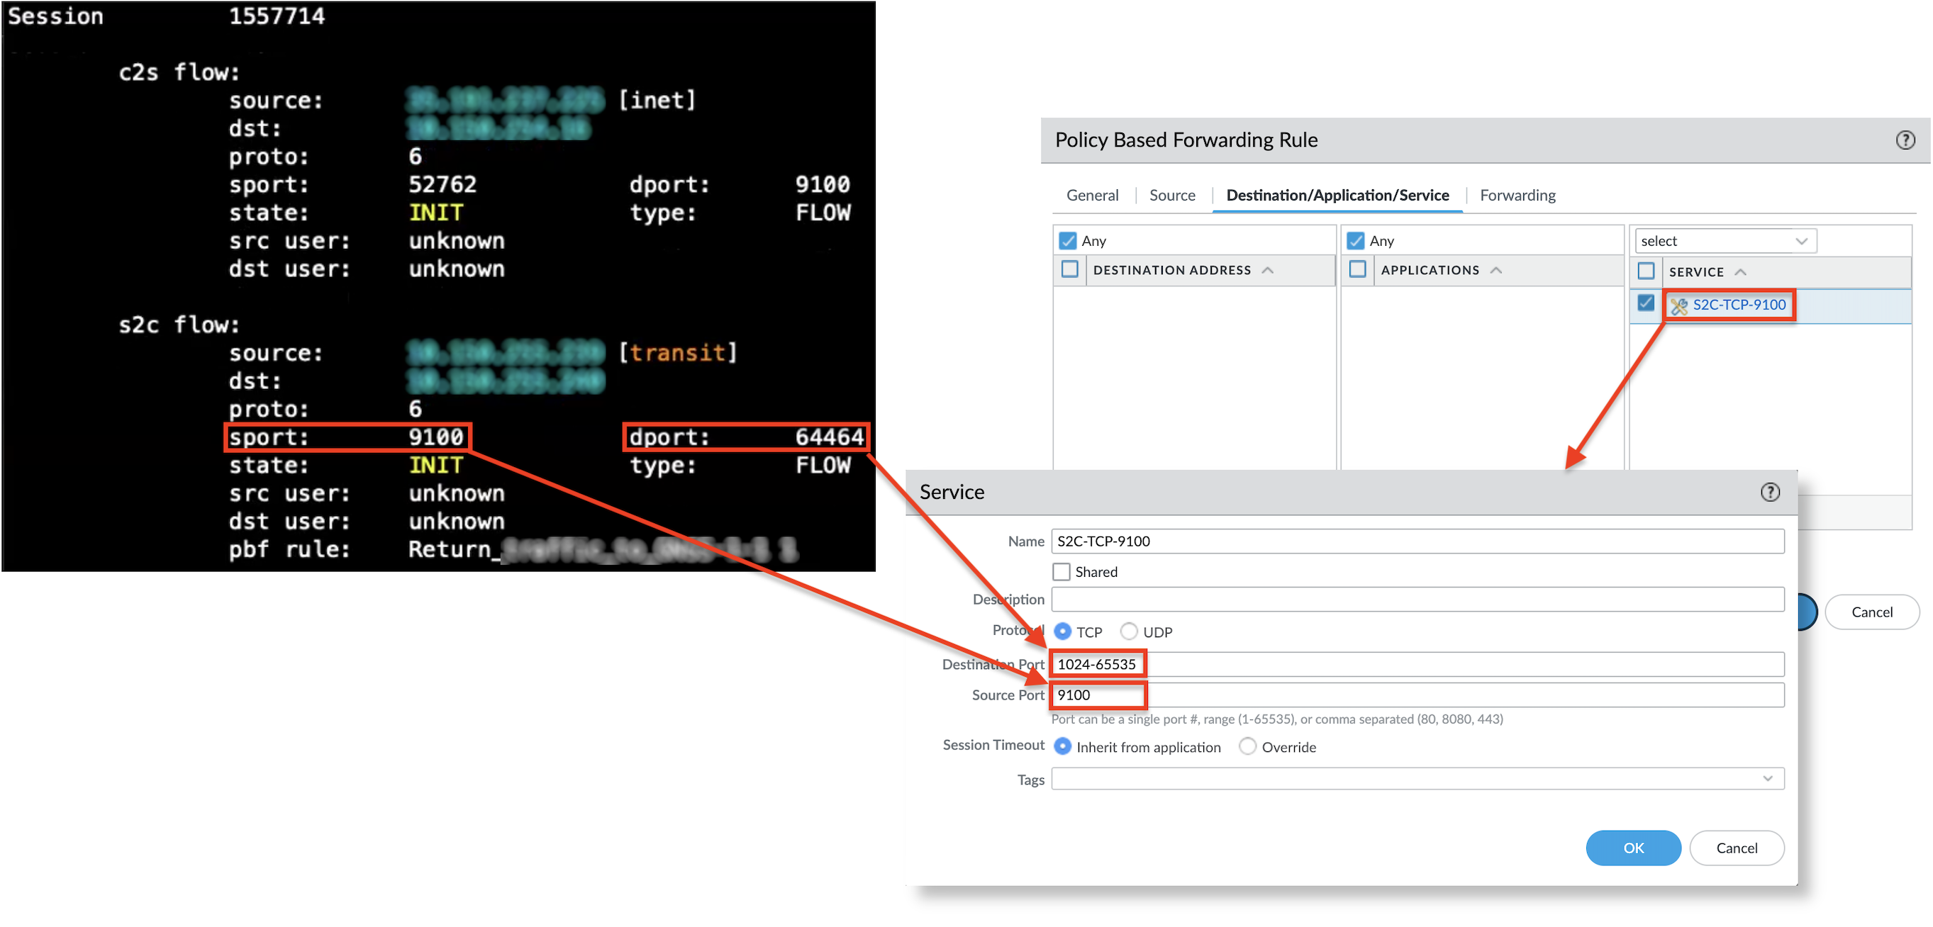Sort the Applications column
Screen dimensions: 1933x927
(x=1497, y=270)
